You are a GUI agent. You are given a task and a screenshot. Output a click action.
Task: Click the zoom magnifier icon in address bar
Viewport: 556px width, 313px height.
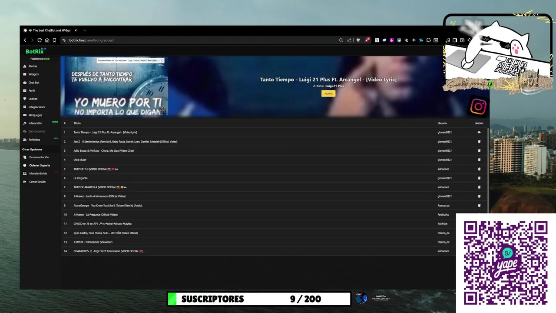(341, 40)
